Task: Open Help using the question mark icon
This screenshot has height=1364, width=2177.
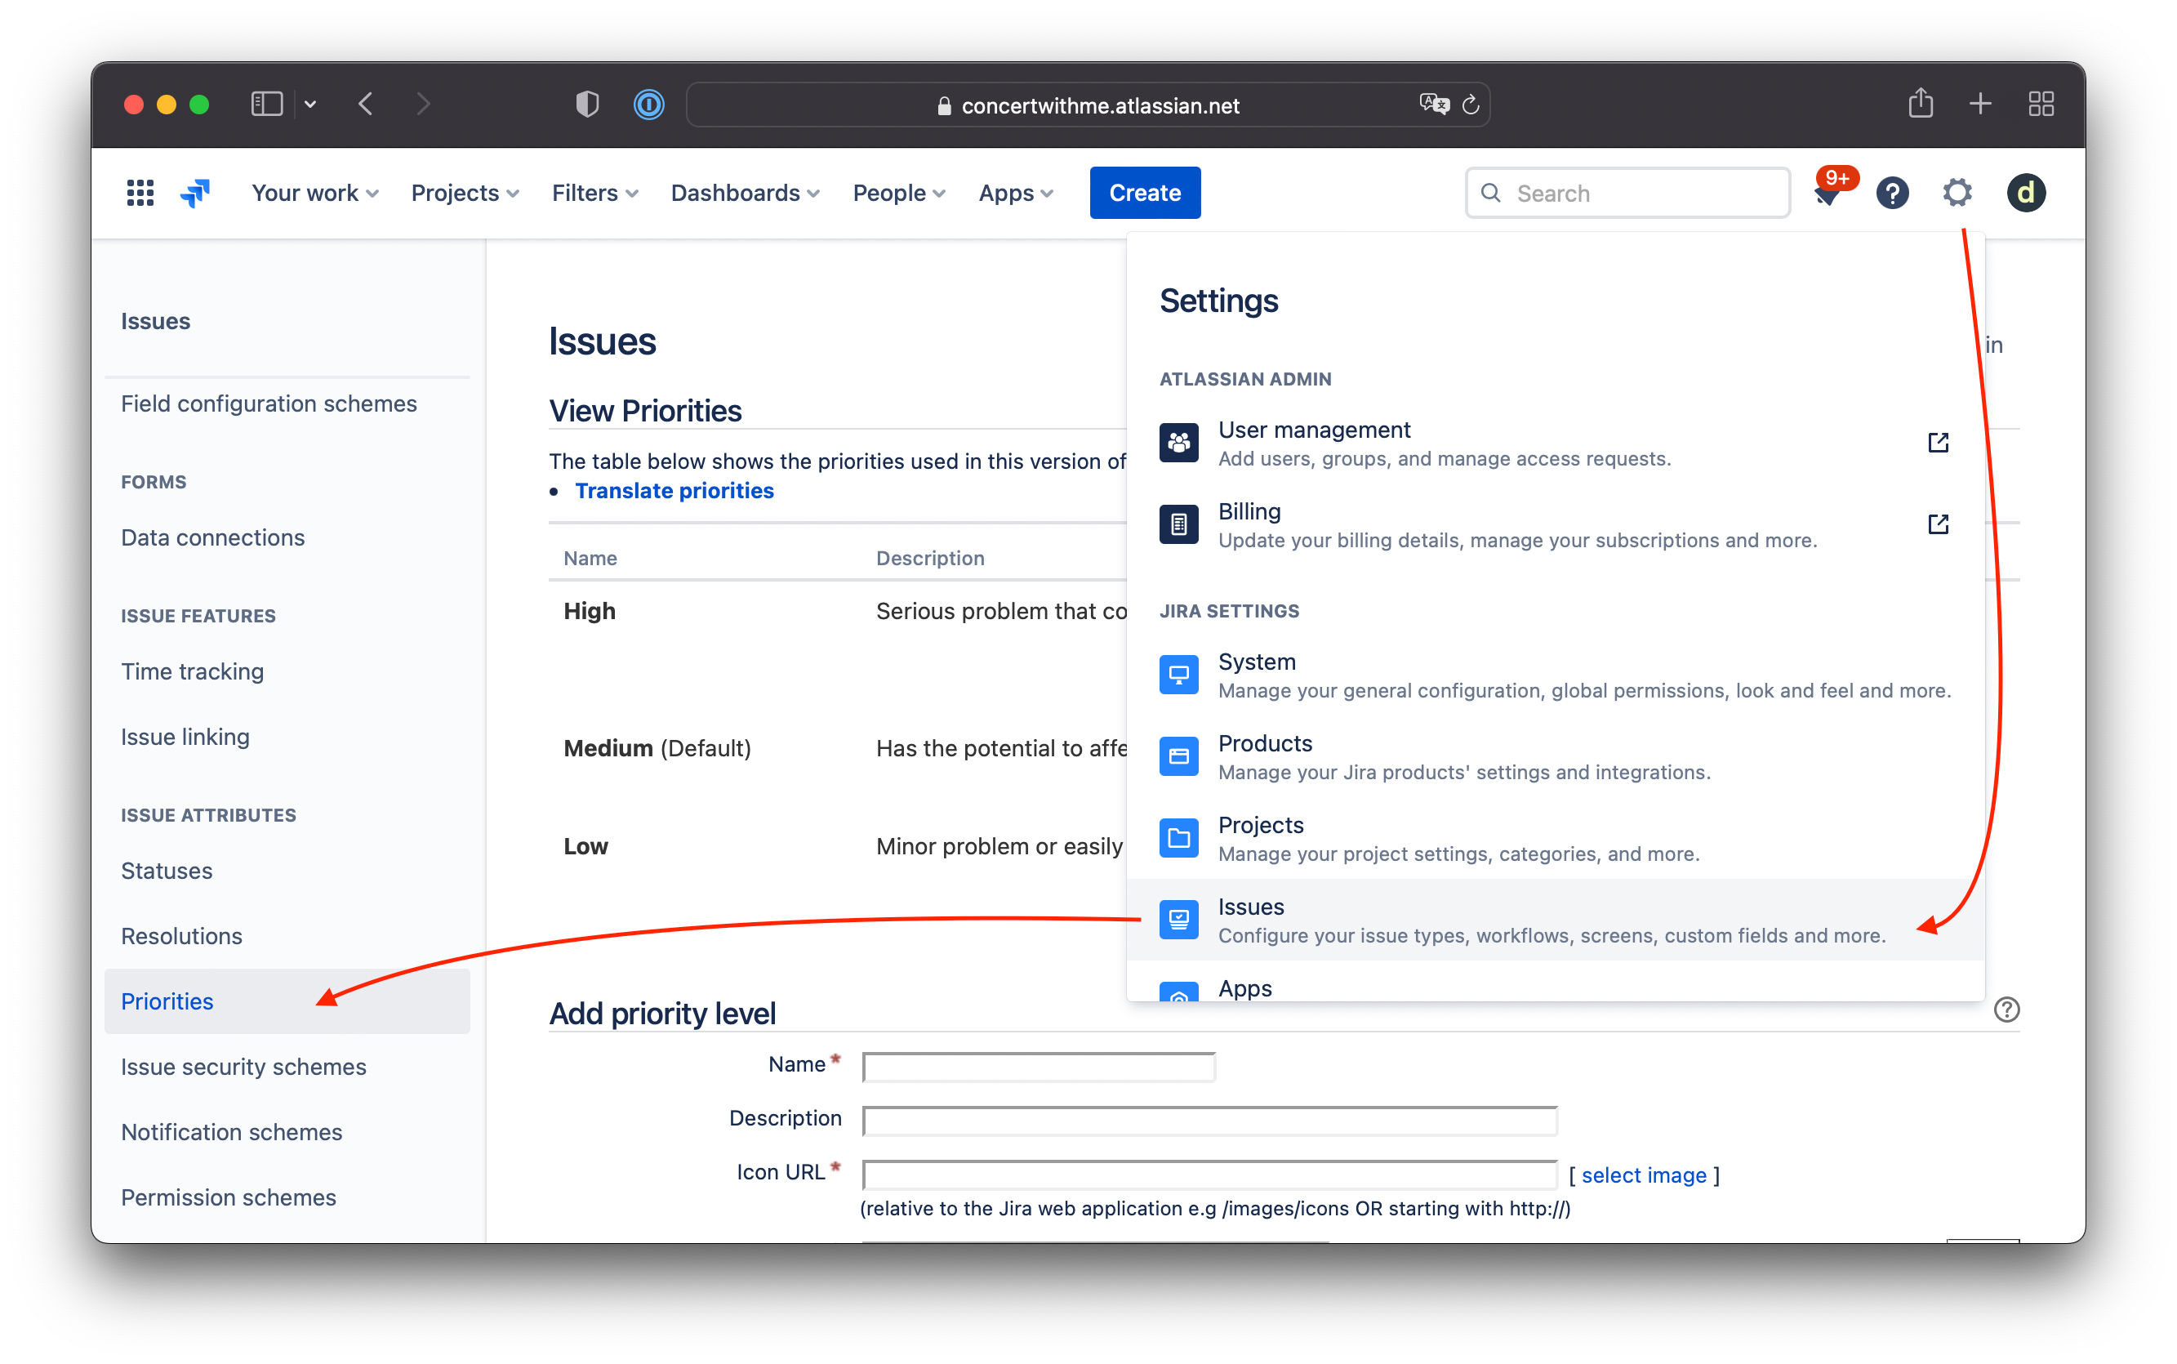Action: click(x=1892, y=192)
